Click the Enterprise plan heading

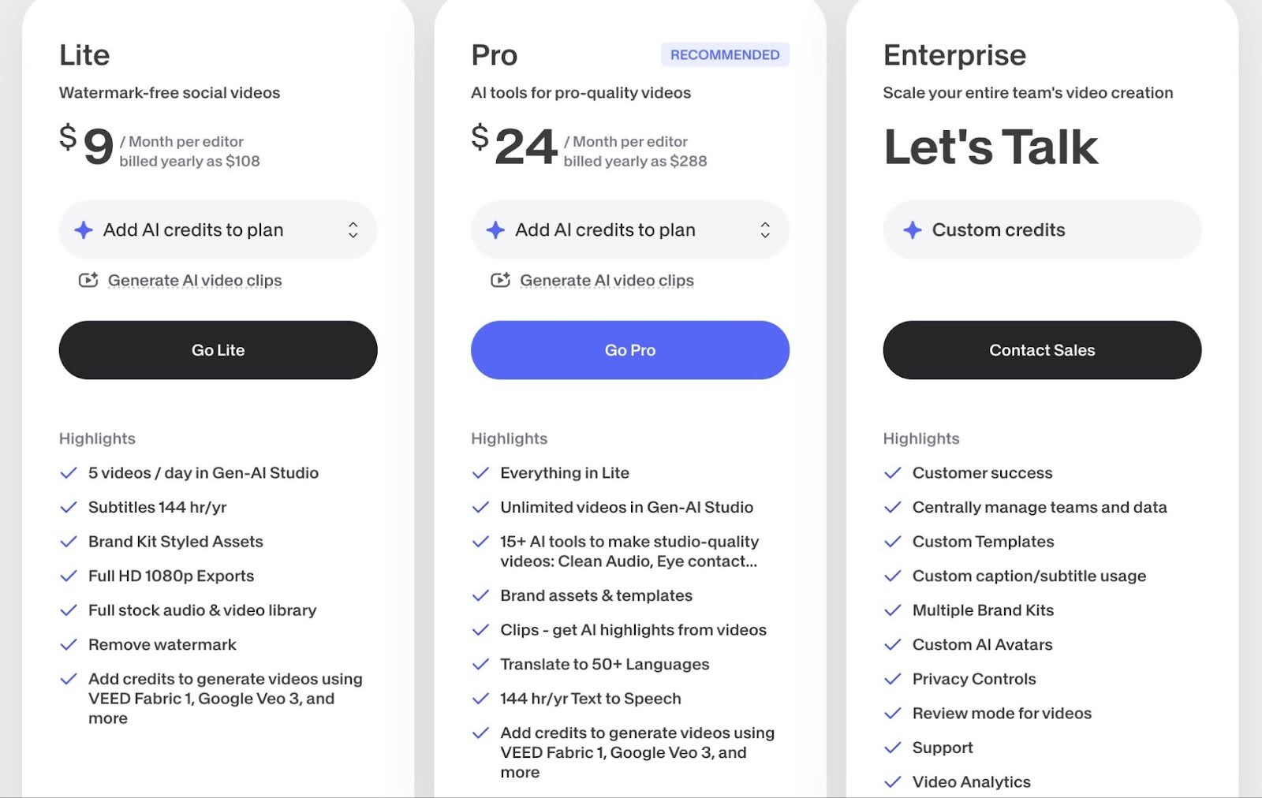[954, 55]
